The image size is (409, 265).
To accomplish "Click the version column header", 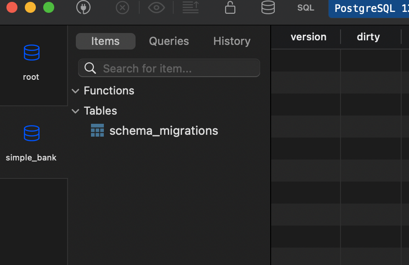I will 308,37.
